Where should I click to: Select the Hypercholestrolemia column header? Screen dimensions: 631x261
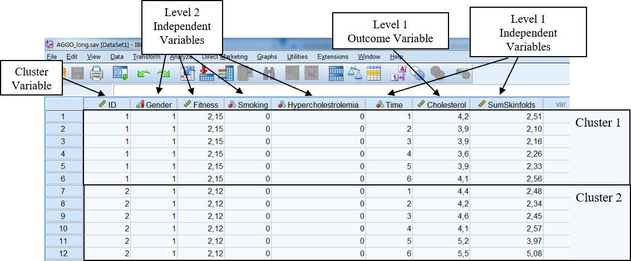tap(318, 105)
